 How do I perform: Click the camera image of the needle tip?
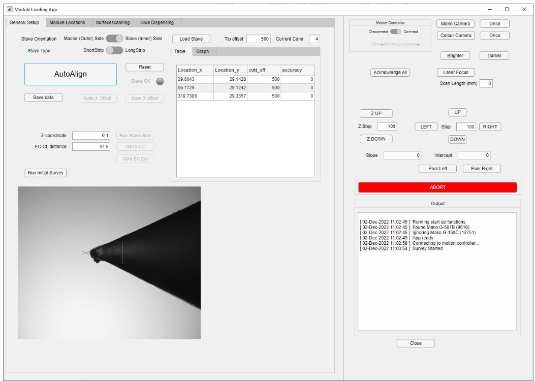pyautogui.click(x=109, y=263)
